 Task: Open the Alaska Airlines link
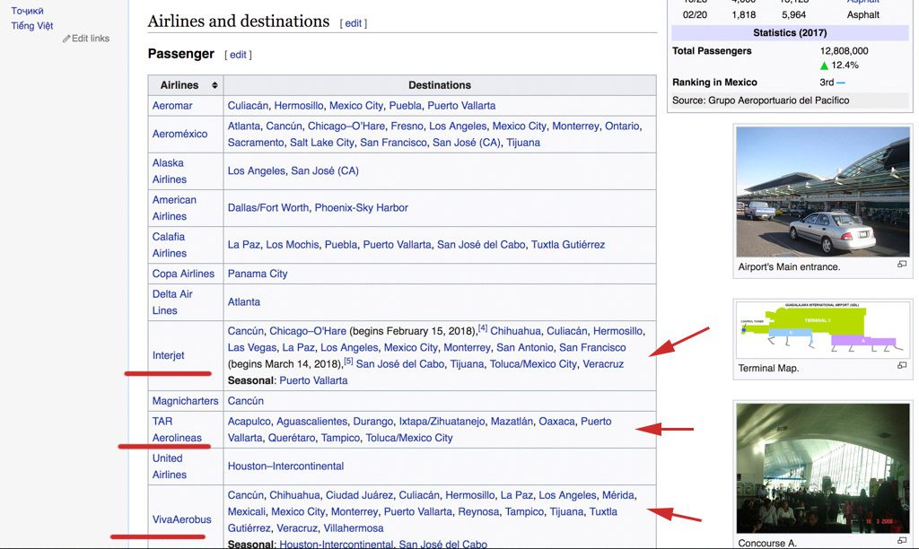coord(170,171)
